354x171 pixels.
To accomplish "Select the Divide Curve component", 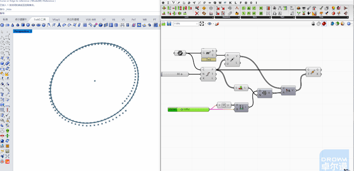I will (x=209, y=74).
